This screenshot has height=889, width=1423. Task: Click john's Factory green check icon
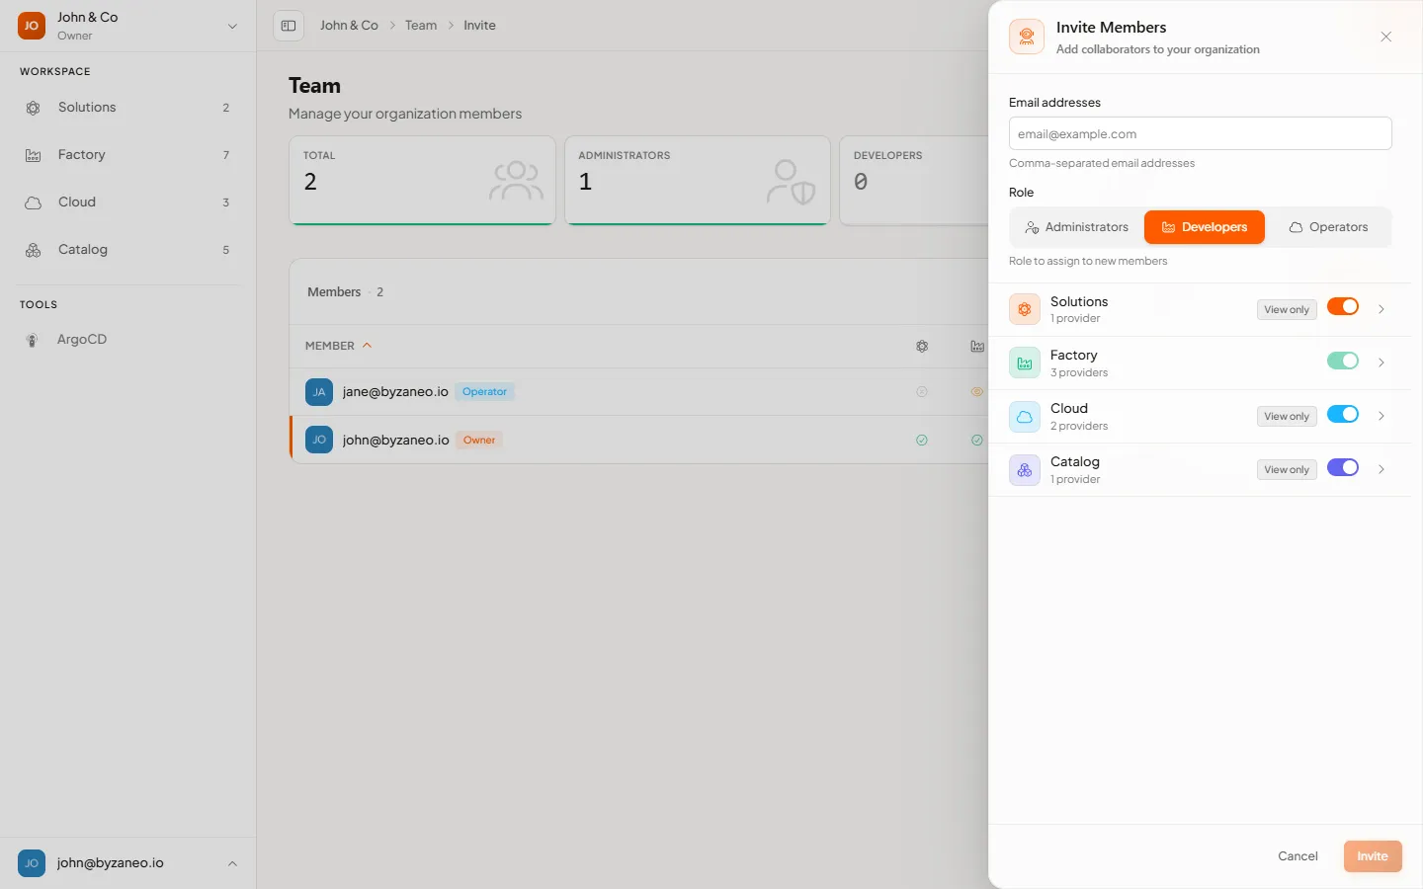pos(977,441)
